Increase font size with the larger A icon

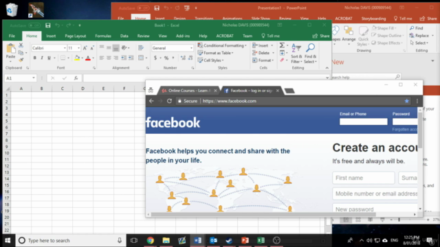click(x=85, y=48)
